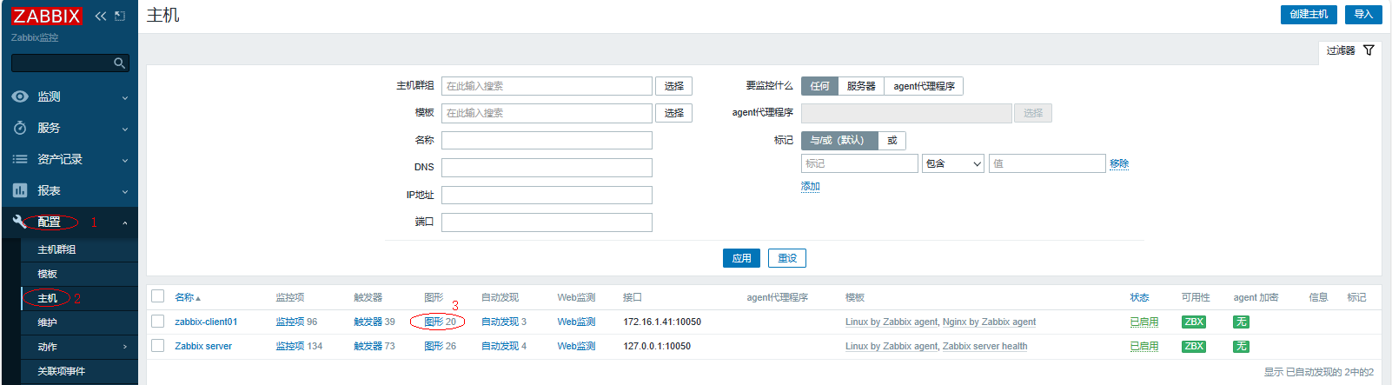Viewport: 1392px width, 385px height.
Task: Open 模板 in the sidebar
Action: coord(48,274)
